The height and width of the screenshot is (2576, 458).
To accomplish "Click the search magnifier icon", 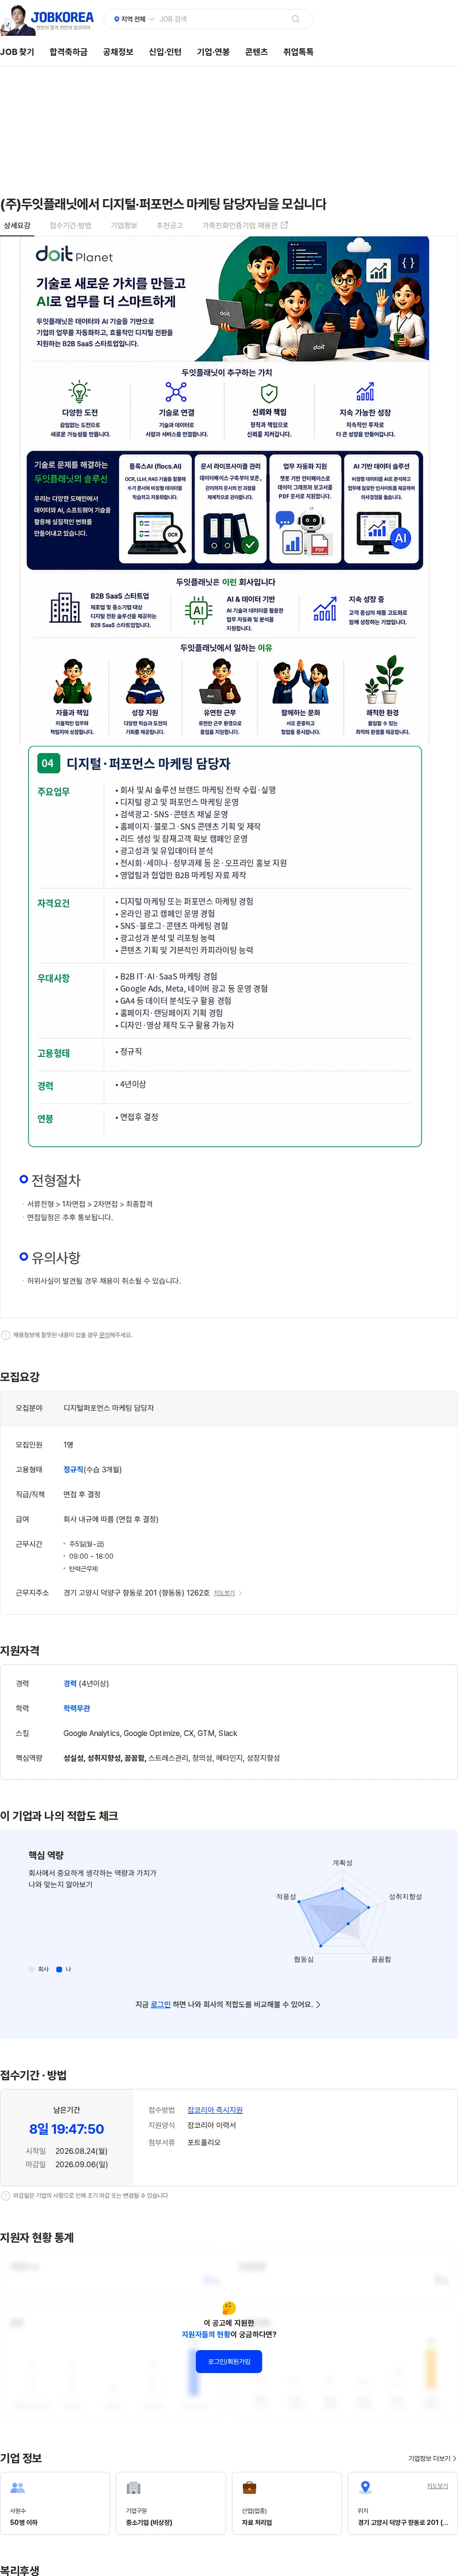I will tap(295, 19).
